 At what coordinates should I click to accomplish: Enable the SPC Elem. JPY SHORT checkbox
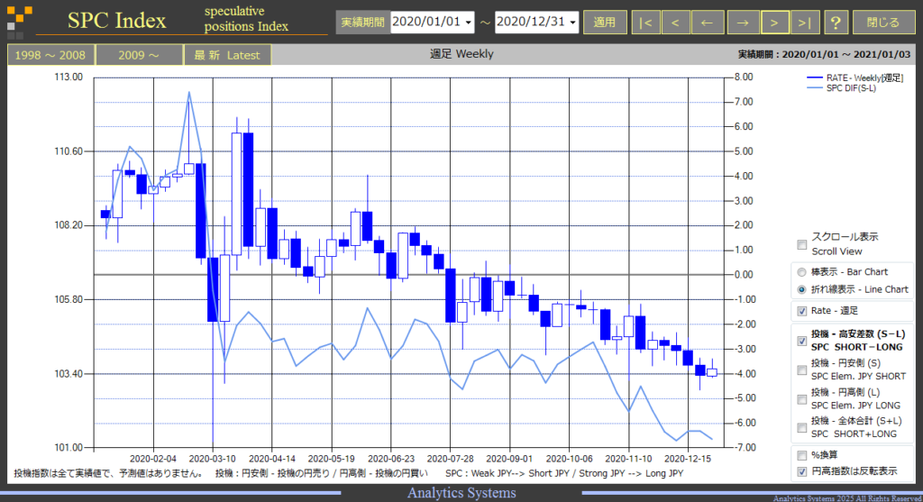(x=801, y=370)
